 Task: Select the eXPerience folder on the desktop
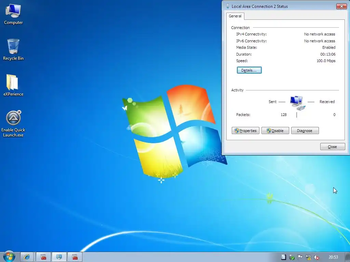[x=13, y=85]
